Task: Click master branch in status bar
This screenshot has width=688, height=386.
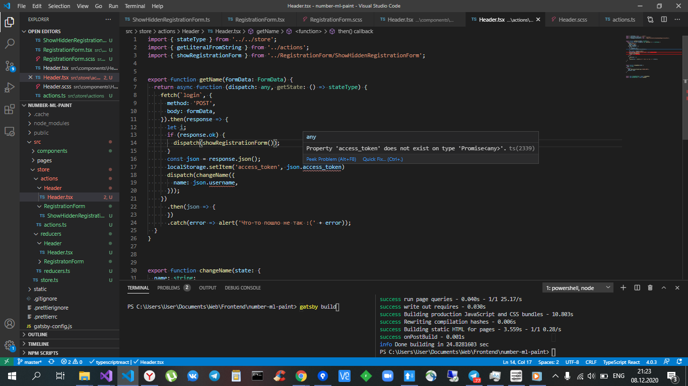Action: [x=30, y=362]
